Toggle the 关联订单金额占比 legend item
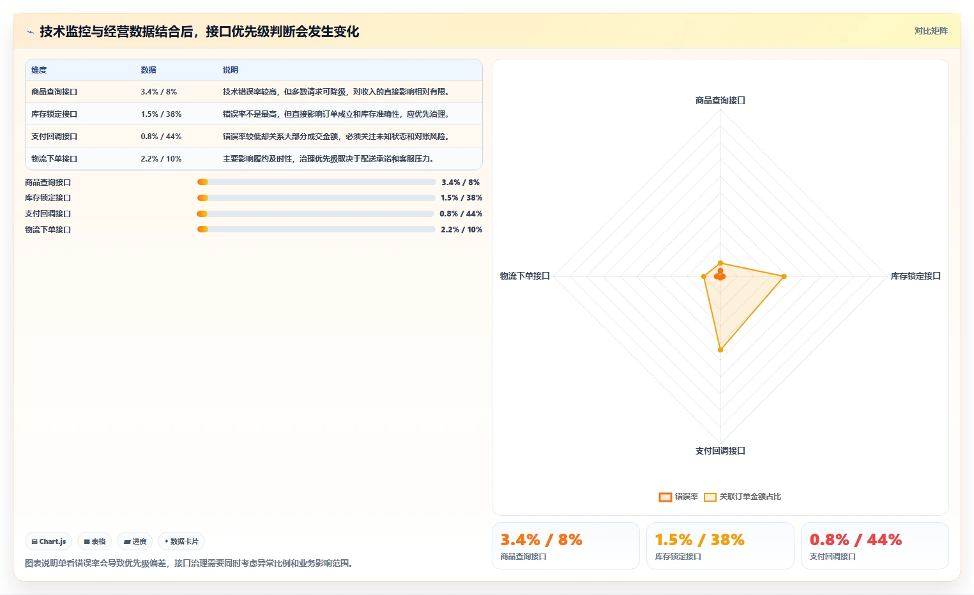 pyautogui.click(x=742, y=497)
